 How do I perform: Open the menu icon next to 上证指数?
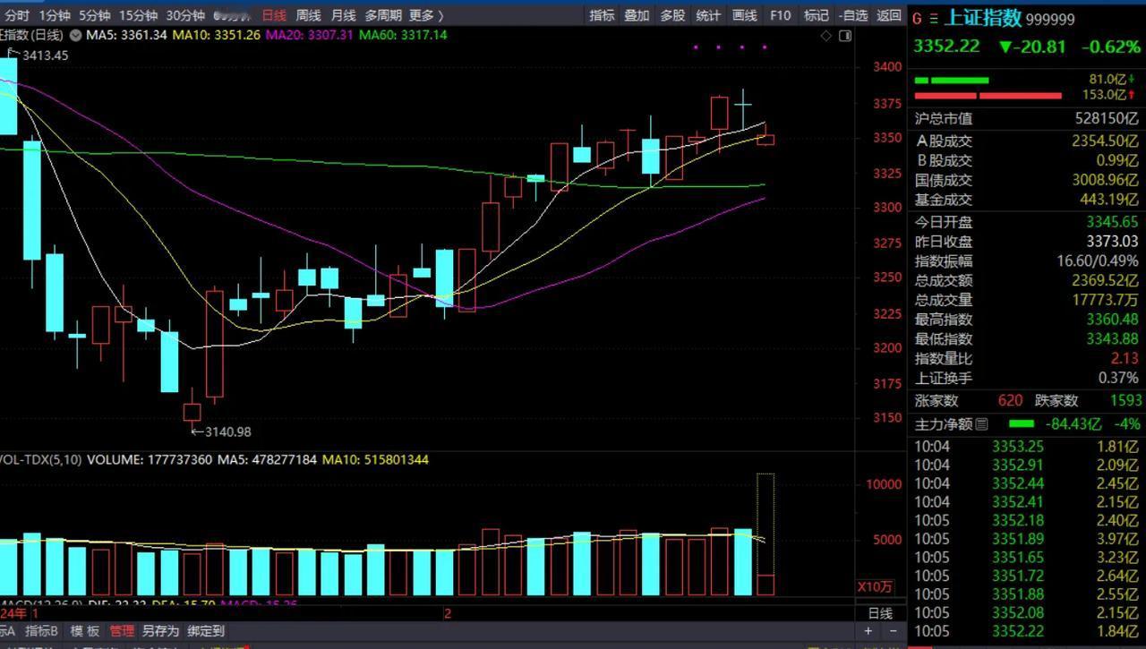(933, 18)
